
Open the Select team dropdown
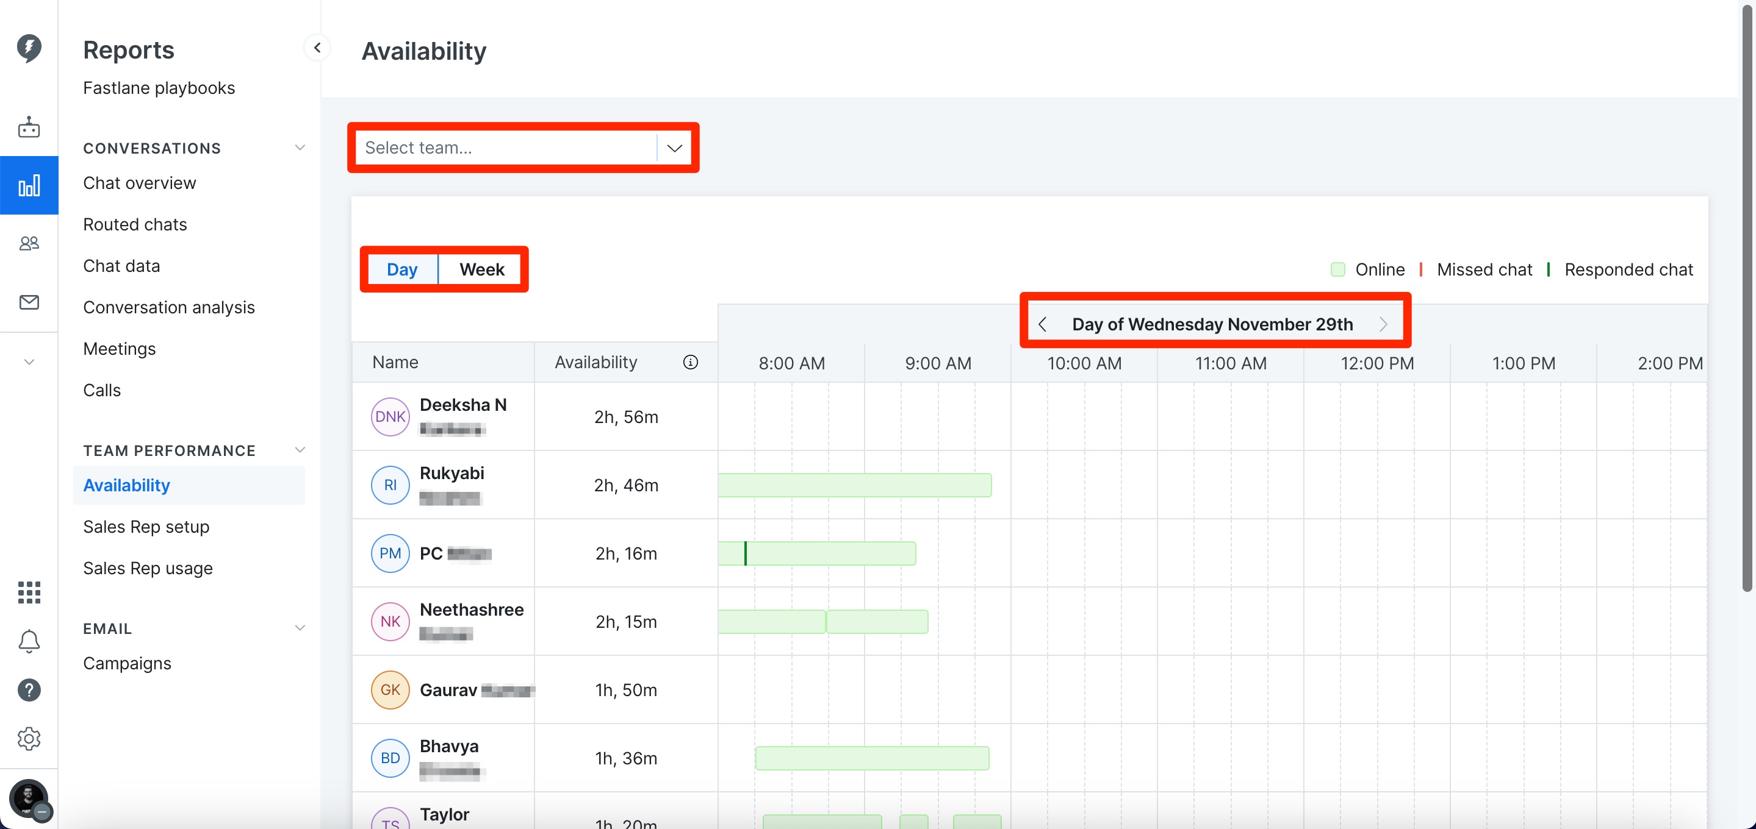click(x=524, y=148)
